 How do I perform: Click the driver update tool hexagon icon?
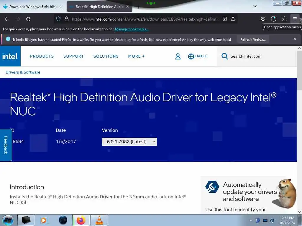pos(212,187)
